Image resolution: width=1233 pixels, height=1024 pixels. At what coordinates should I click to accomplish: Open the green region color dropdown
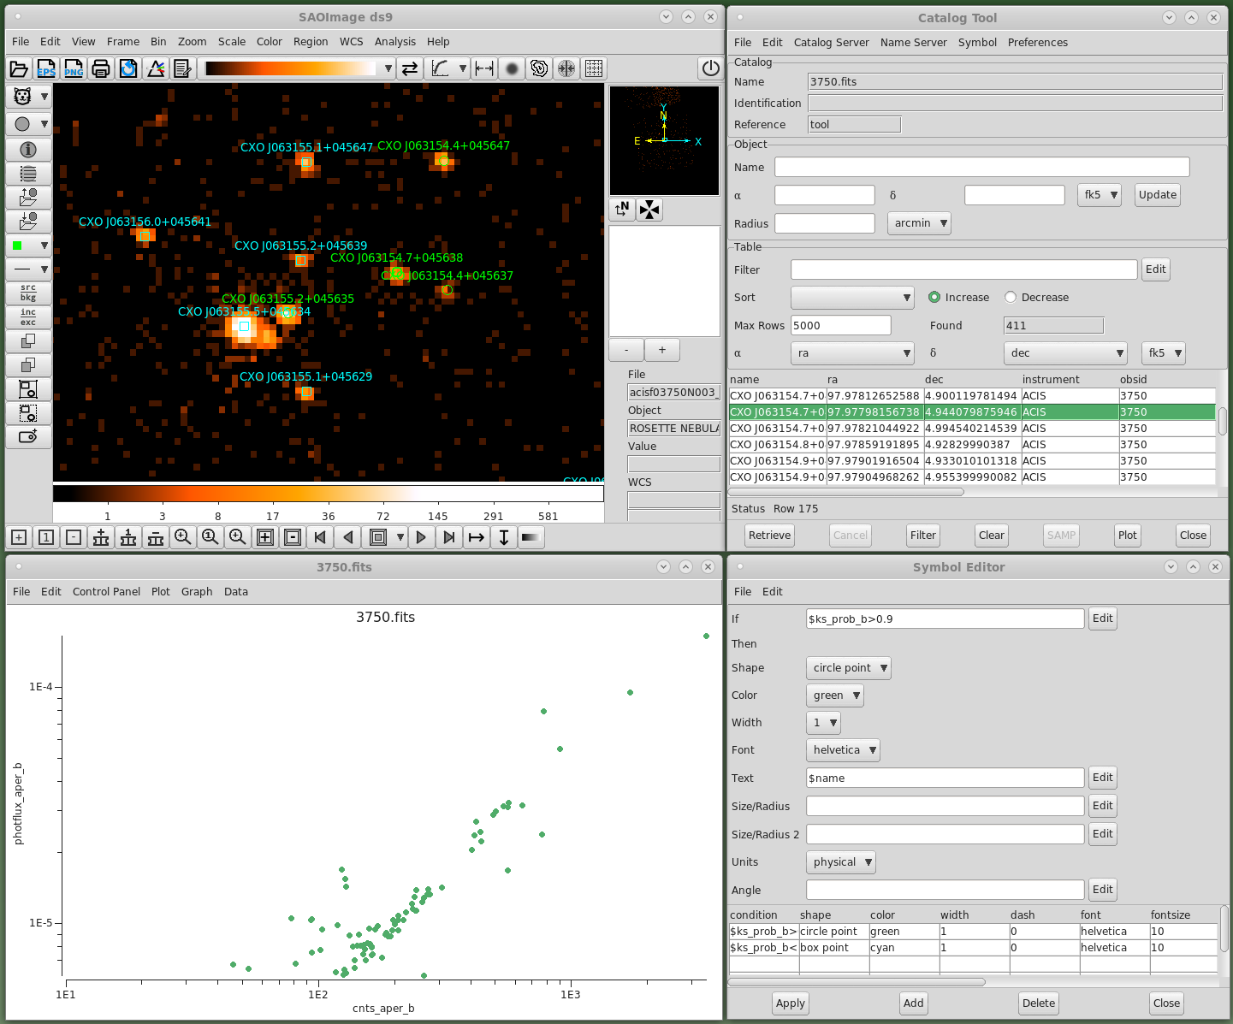[28, 246]
